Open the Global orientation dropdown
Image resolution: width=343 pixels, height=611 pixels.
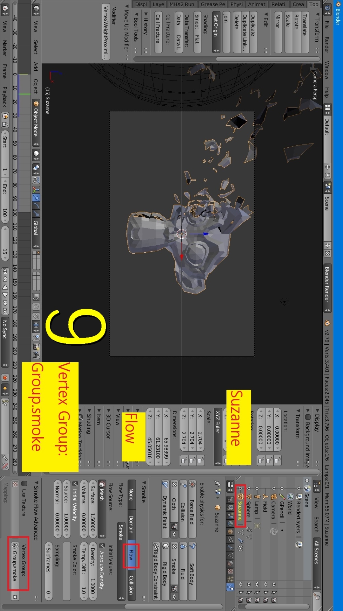36,232
